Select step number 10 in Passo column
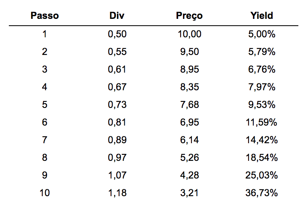The image size is (308, 213). (45, 193)
